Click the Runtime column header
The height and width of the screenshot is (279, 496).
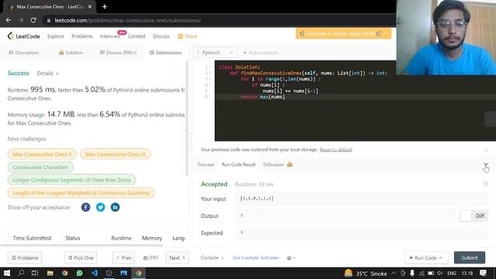pyautogui.click(x=122, y=238)
